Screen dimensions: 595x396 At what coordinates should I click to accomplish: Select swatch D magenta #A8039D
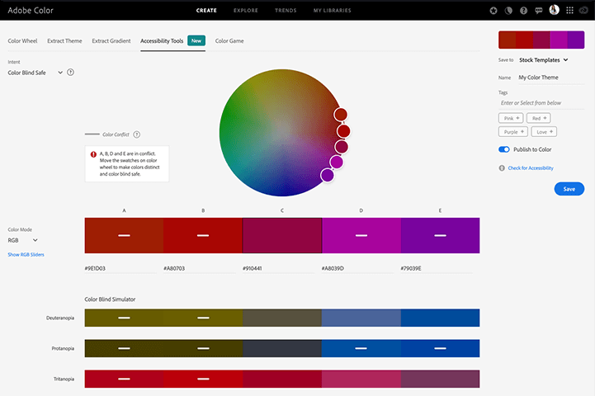[361, 236]
